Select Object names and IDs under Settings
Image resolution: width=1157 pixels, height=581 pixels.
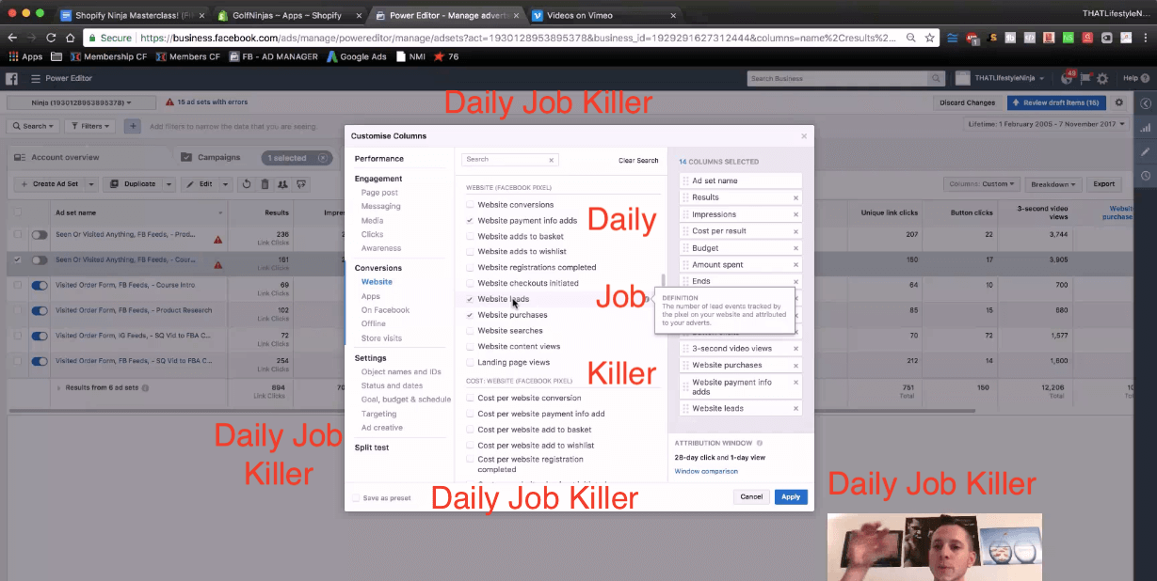[401, 372]
